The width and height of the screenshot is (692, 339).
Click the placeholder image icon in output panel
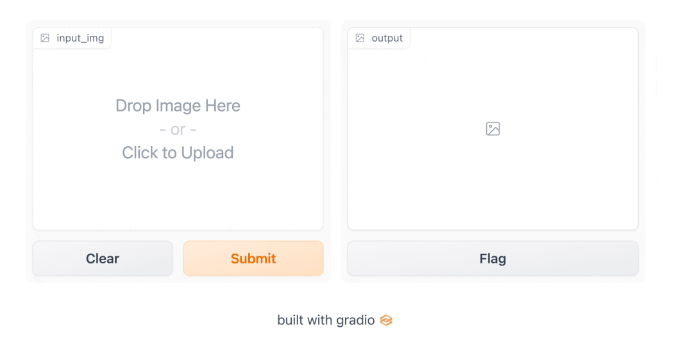493,129
